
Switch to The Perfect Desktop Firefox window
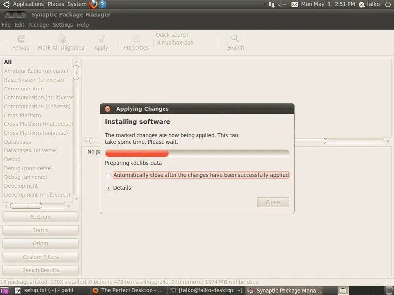coord(128,291)
